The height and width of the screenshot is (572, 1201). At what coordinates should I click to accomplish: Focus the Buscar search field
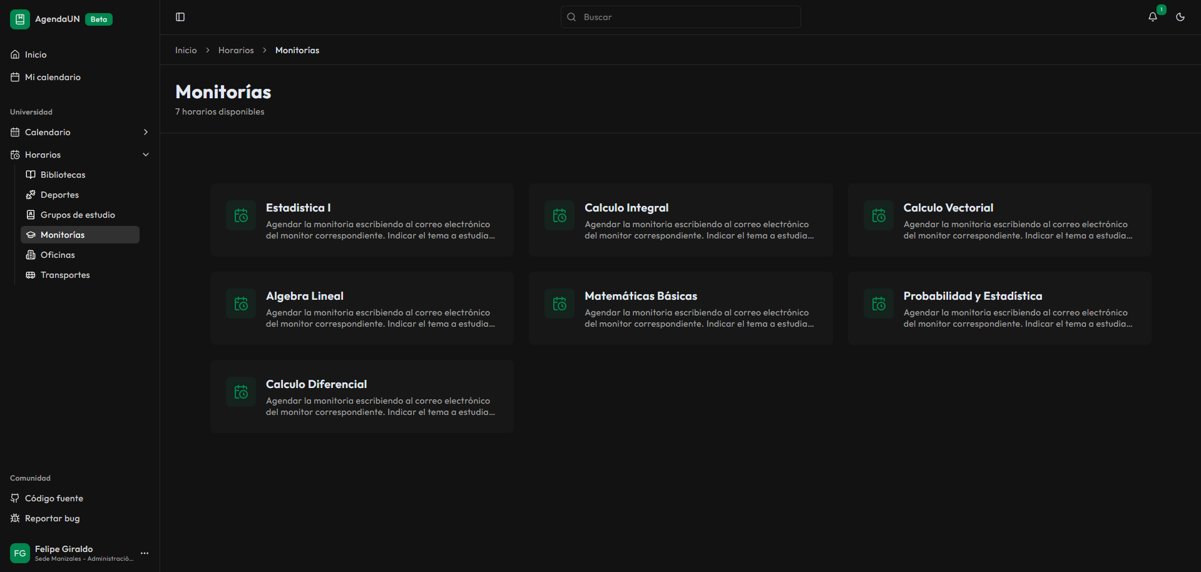681,17
